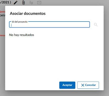Click the X icon inside Cancelar

click(83, 85)
